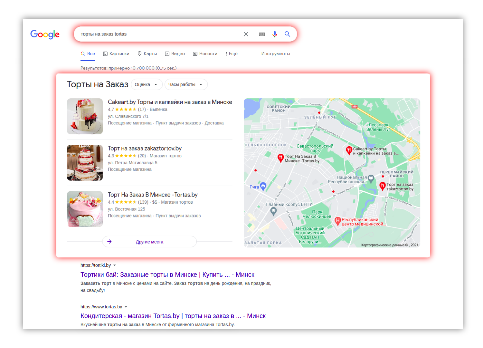The image size is (483, 348).
Task: Click the https://tortiki.by URL text
Action: [x=96, y=265]
